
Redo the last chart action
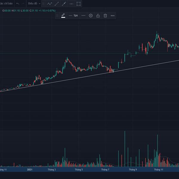(23, 4)
